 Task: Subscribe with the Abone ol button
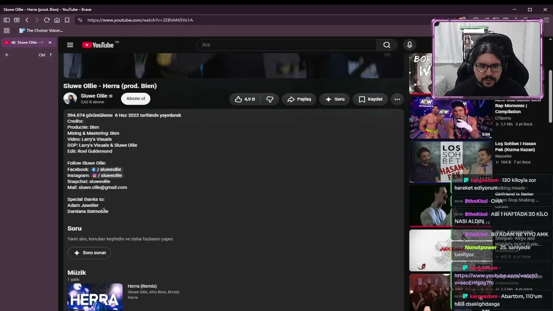[136, 98]
